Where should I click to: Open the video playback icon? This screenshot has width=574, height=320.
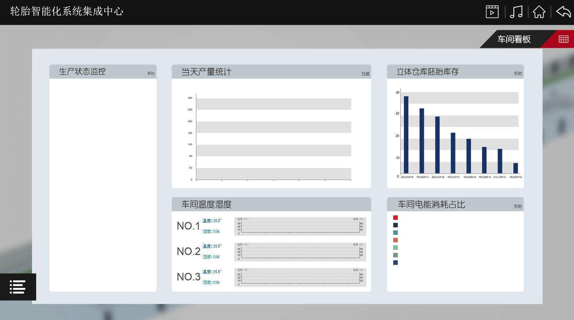(x=492, y=12)
